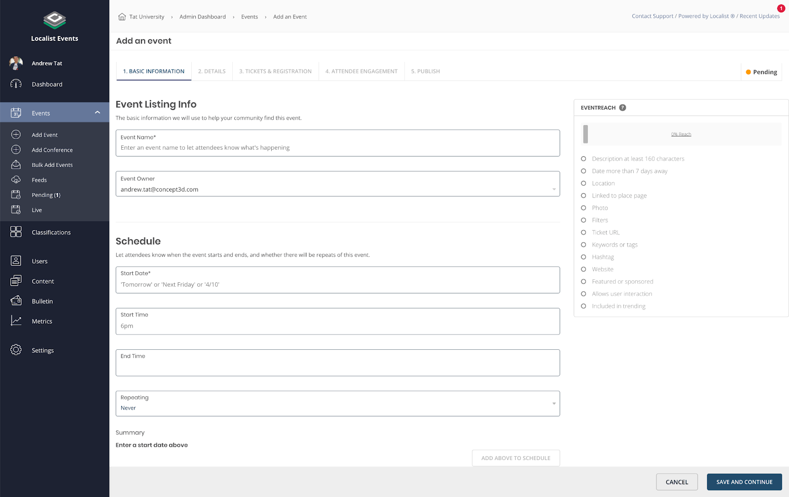Click the 0% Reach progress bar
The width and height of the screenshot is (789, 497).
click(x=681, y=134)
